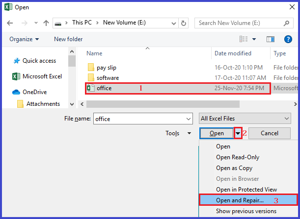300x219 pixels.
Task: Go back with the Back arrow
Action: pos(10,23)
